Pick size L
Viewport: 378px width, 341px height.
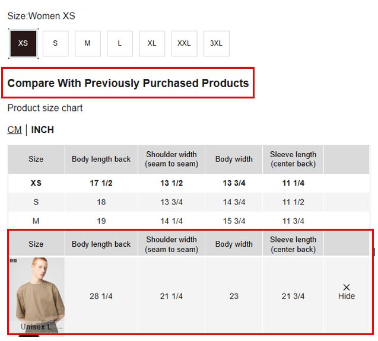(120, 43)
